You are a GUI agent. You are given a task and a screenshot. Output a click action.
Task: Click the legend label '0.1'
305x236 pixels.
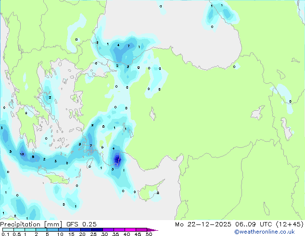tap(6, 234)
